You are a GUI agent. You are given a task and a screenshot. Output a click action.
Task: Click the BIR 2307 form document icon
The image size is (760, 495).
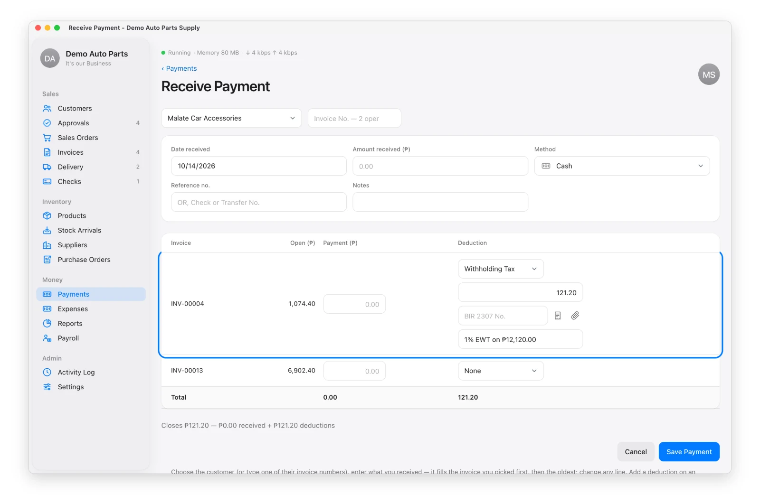pos(558,316)
